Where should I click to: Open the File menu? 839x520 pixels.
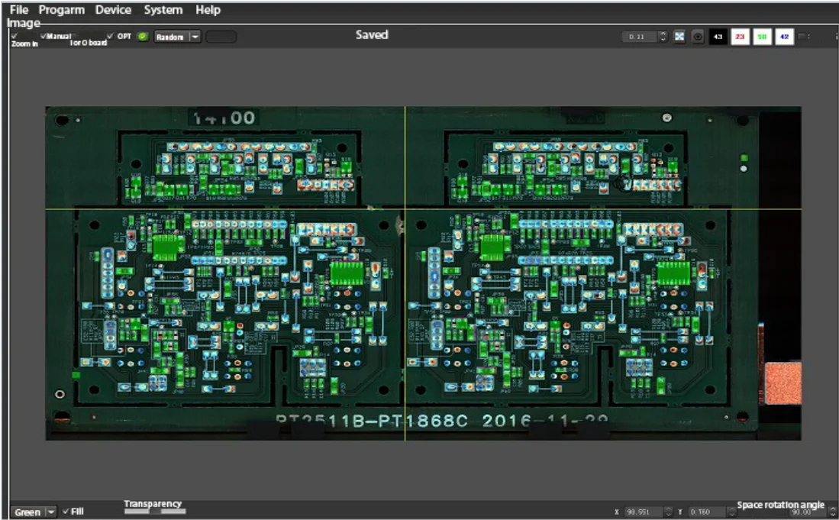point(19,10)
